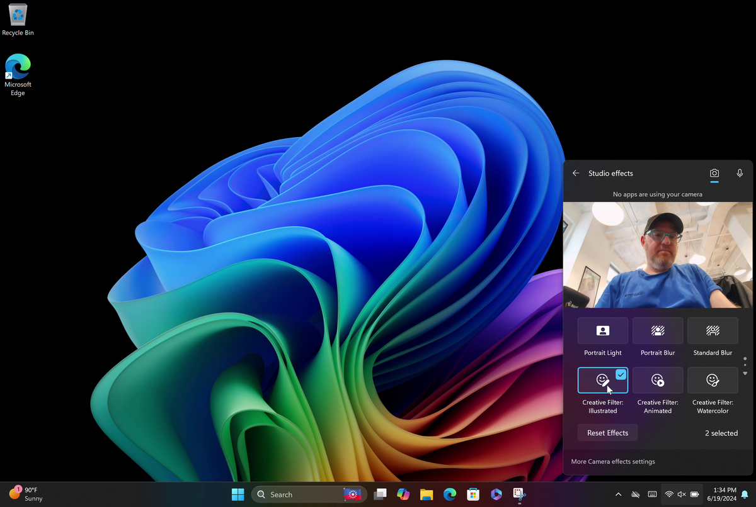Deselect Creative Filter: Illustrated tile
The image size is (756, 507).
pos(603,380)
